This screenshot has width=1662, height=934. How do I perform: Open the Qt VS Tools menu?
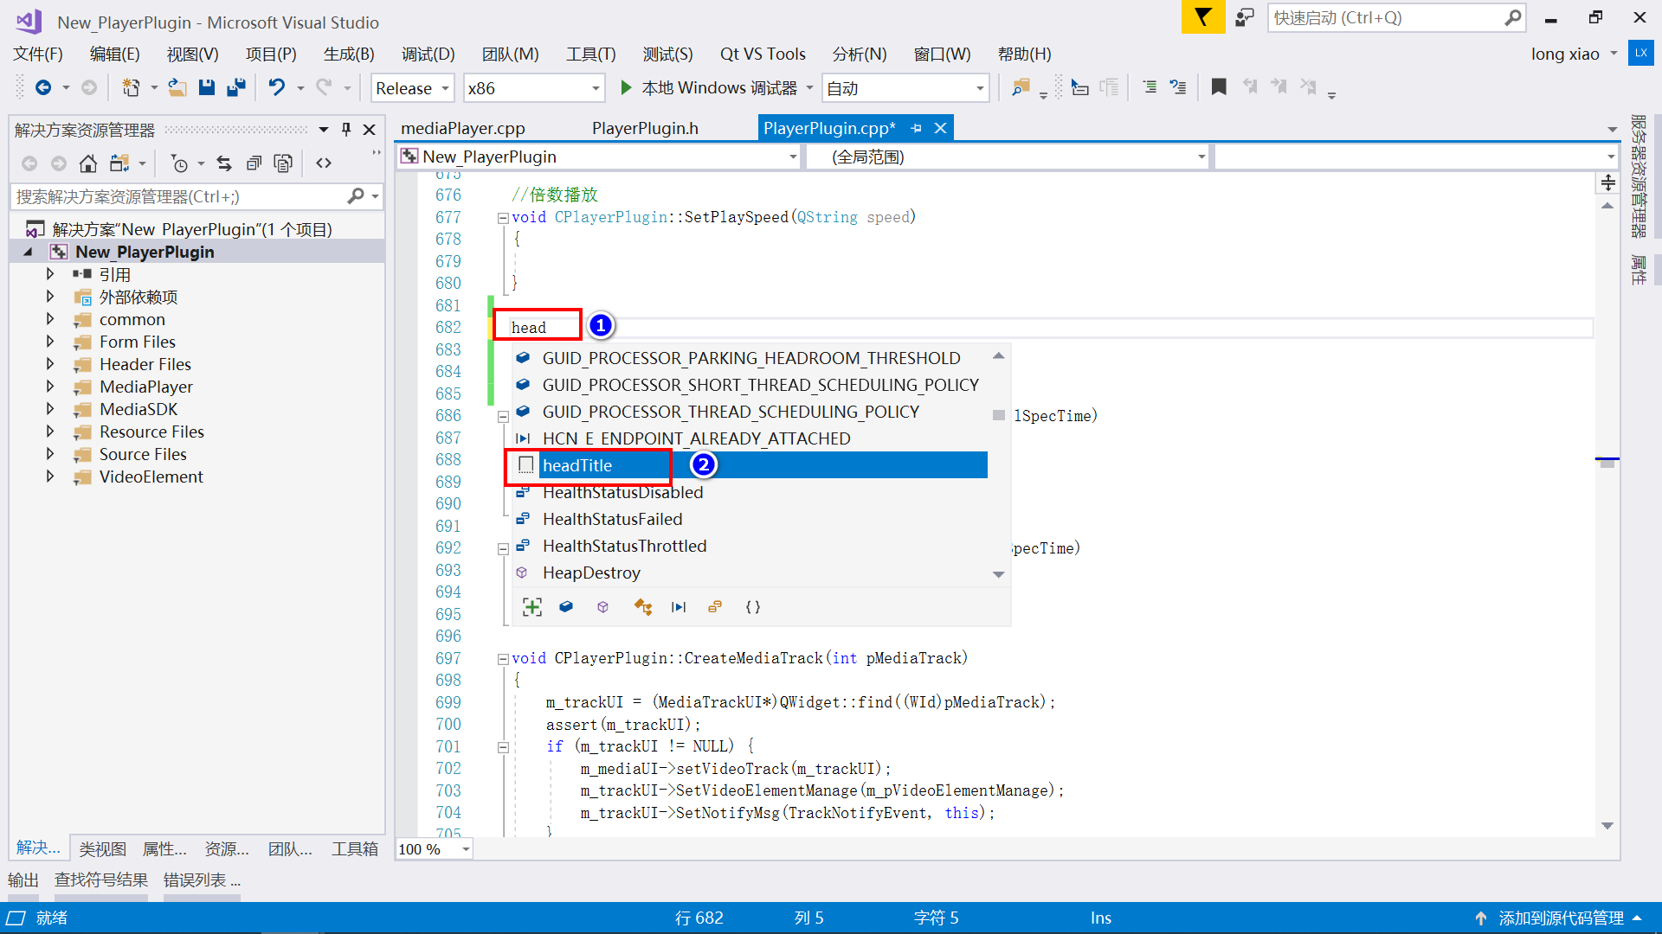[x=762, y=54]
